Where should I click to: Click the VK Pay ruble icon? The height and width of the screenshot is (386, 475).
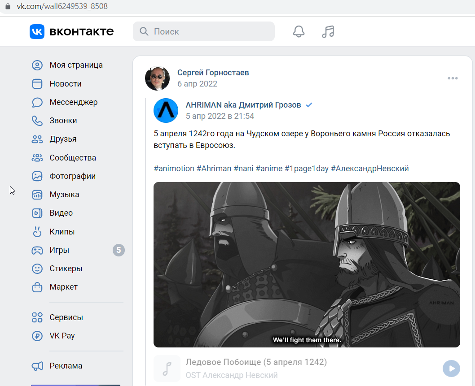coord(37,336)
